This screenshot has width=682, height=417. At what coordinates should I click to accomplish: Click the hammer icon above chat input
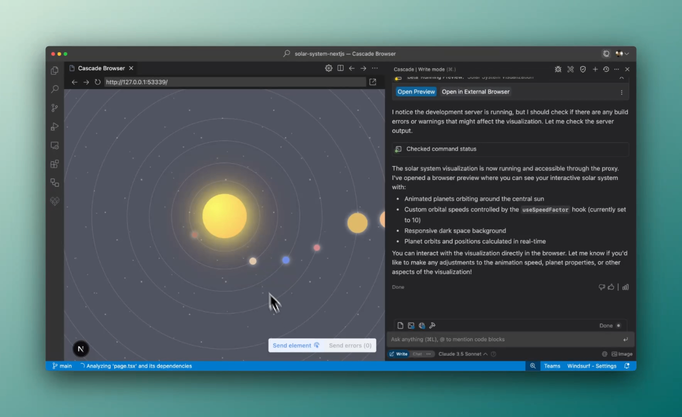(432, 326)
